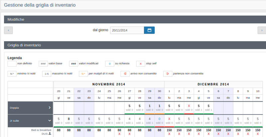Screen dimensions: 266x137
Task: Click the stop sell X legend icon
Action: pos(140,64)
